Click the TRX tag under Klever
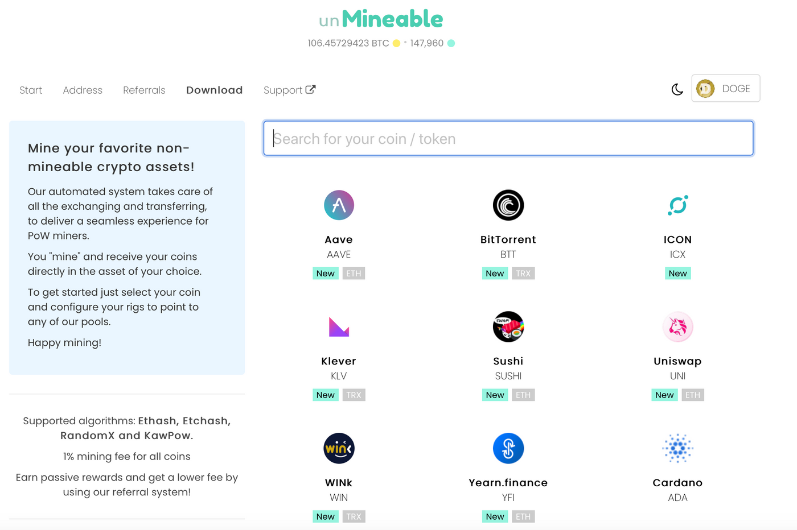This screenshot has height=530, width=797. point(354,395)
